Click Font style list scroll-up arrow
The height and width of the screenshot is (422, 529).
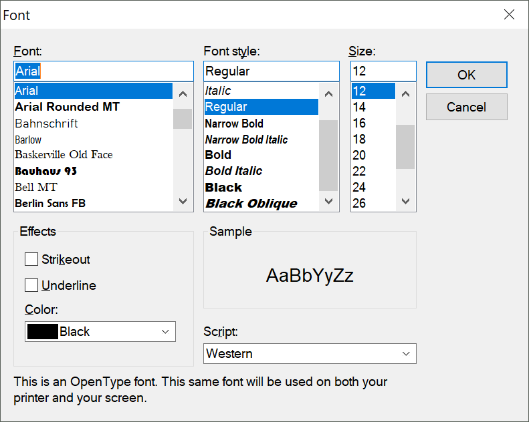(x=328, y=93)
